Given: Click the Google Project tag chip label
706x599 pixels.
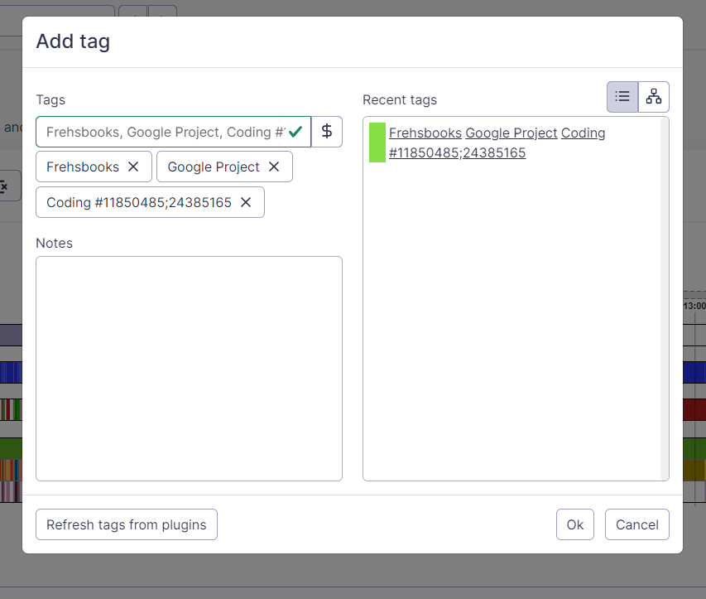Looking at the screenshot, I should (214, 167).
